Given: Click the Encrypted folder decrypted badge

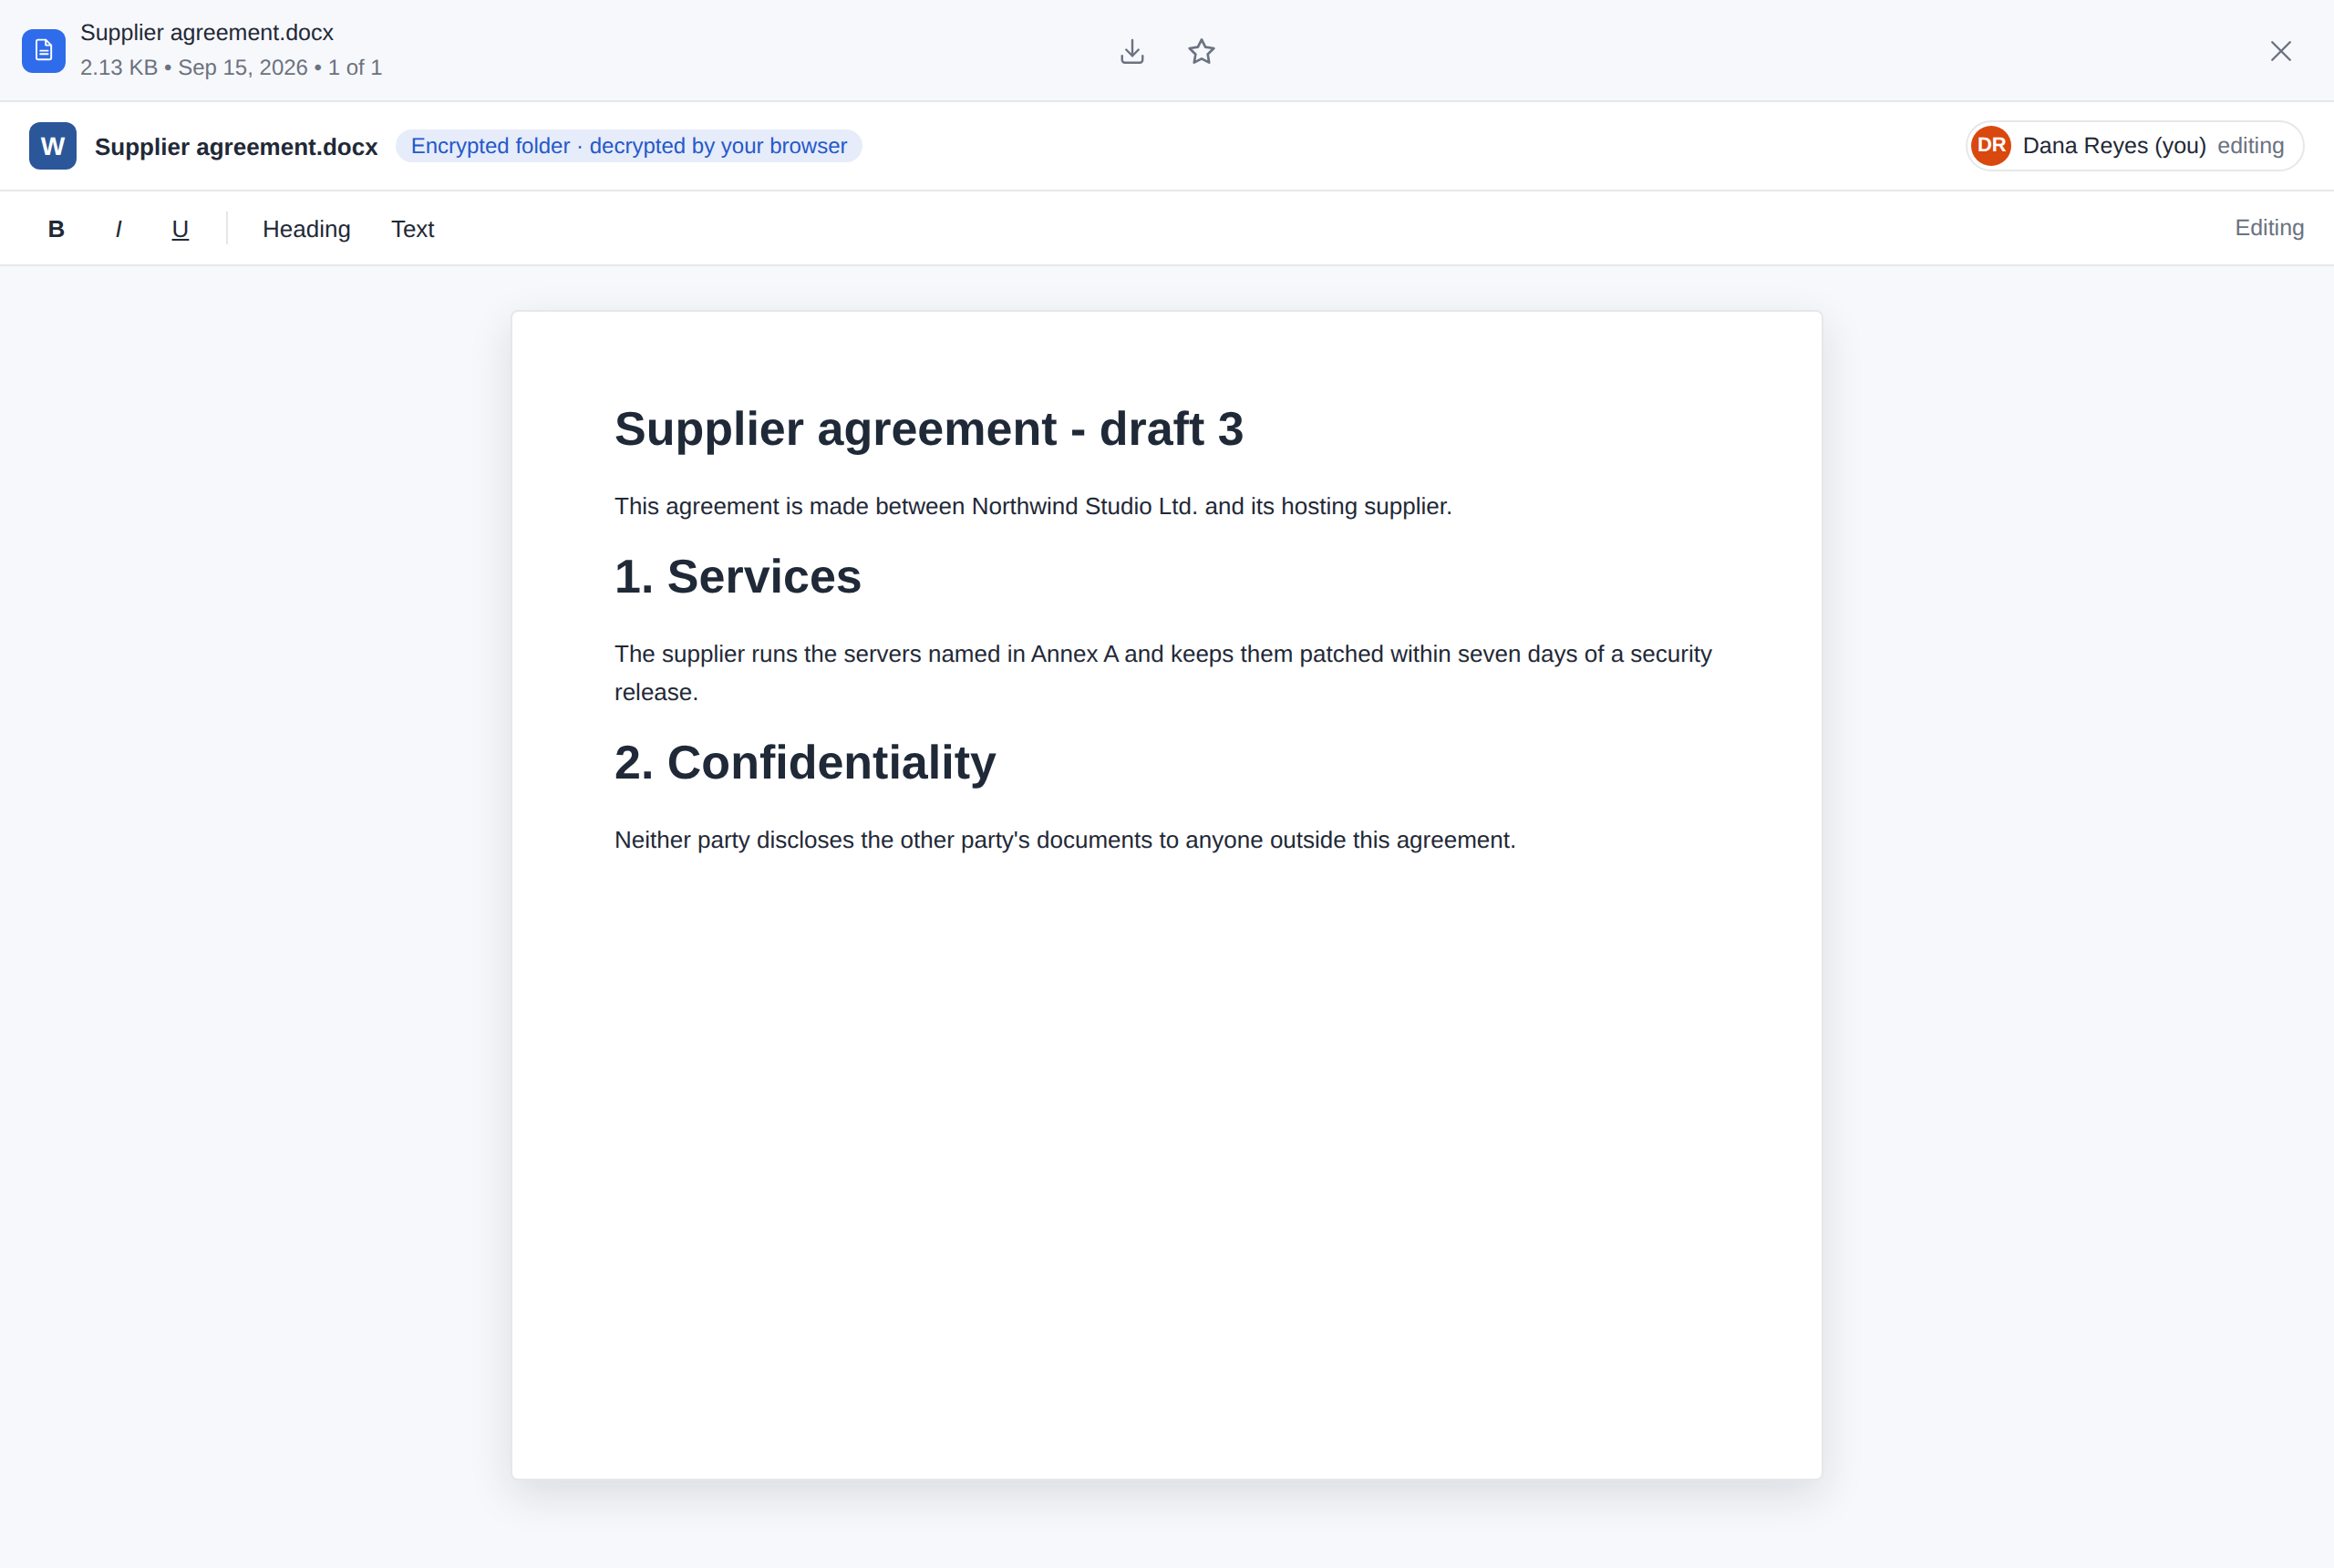Looking at the screenshot, I should point(629,146).
